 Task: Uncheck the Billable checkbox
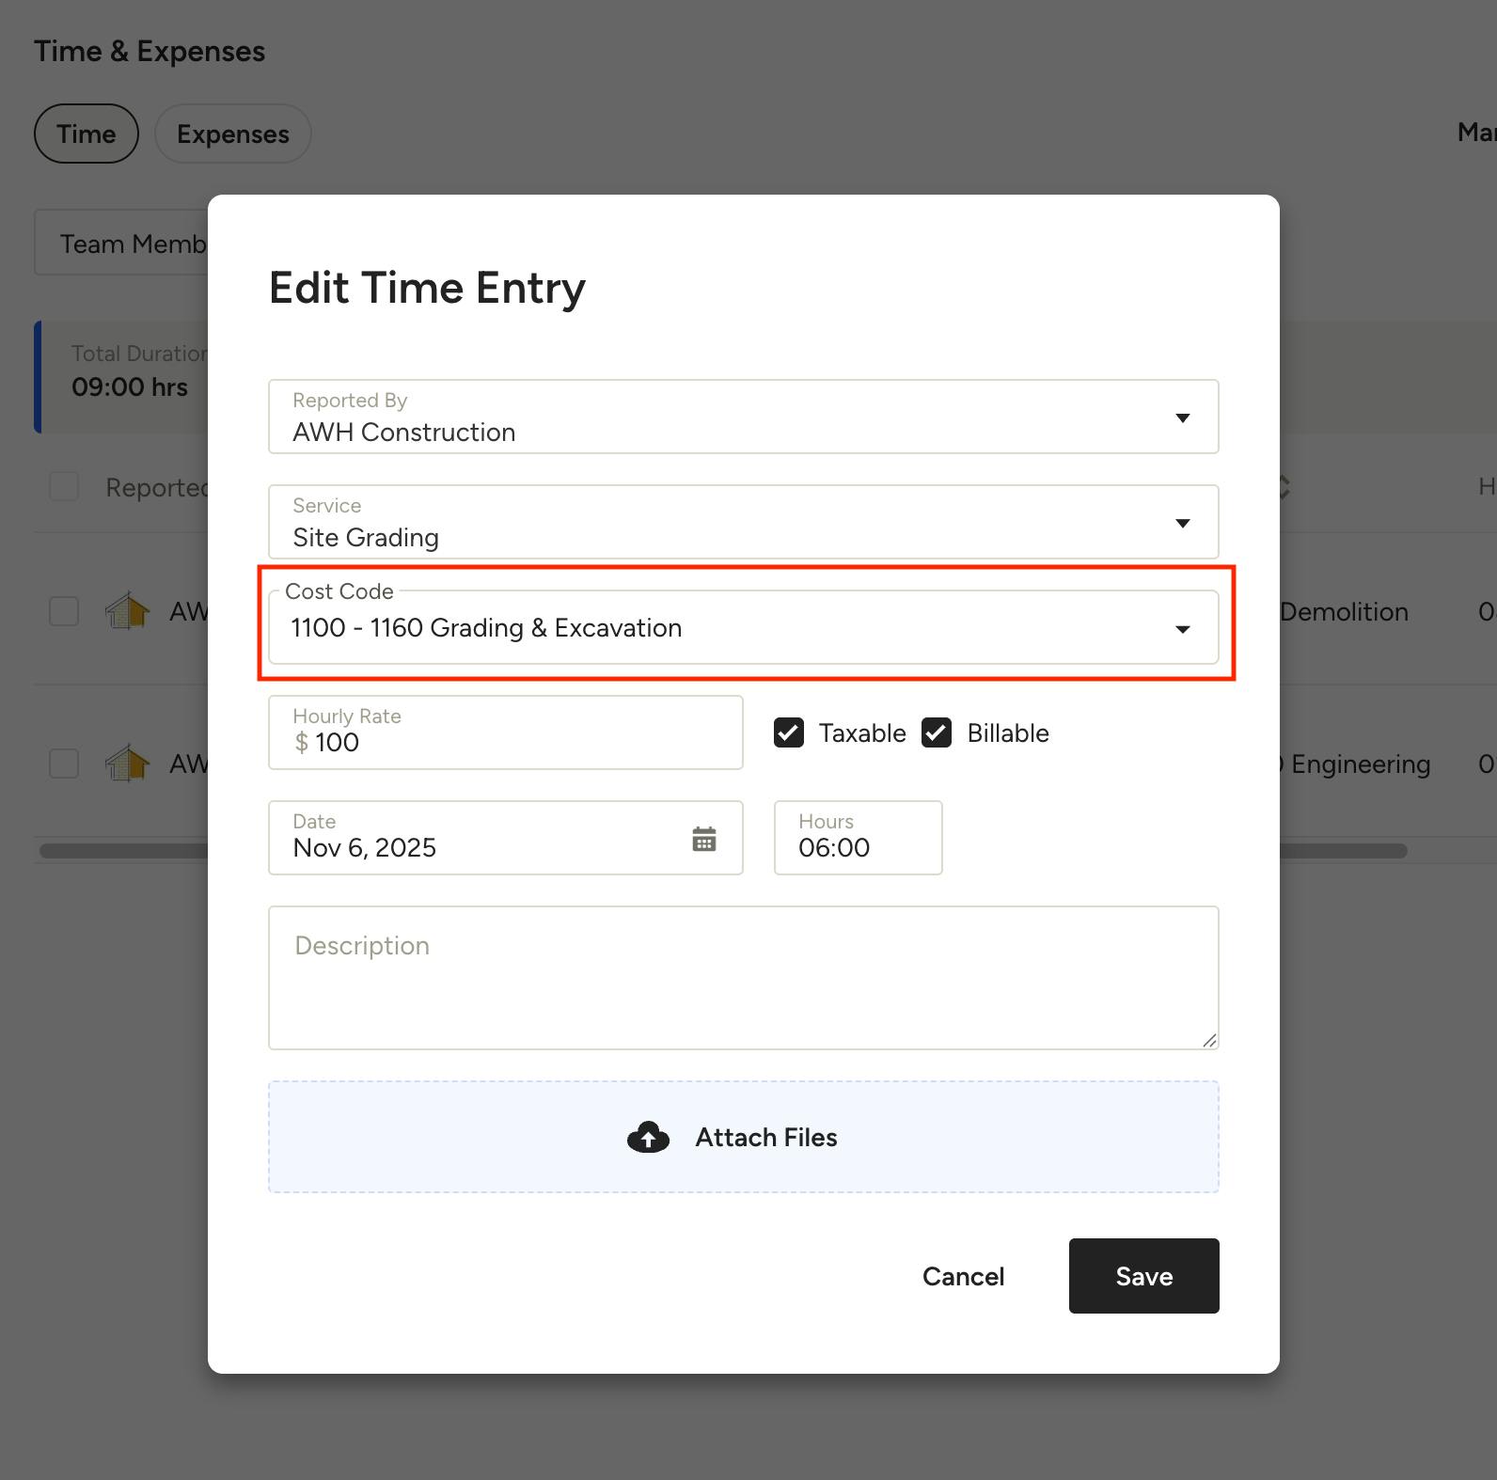click(937, 732)
